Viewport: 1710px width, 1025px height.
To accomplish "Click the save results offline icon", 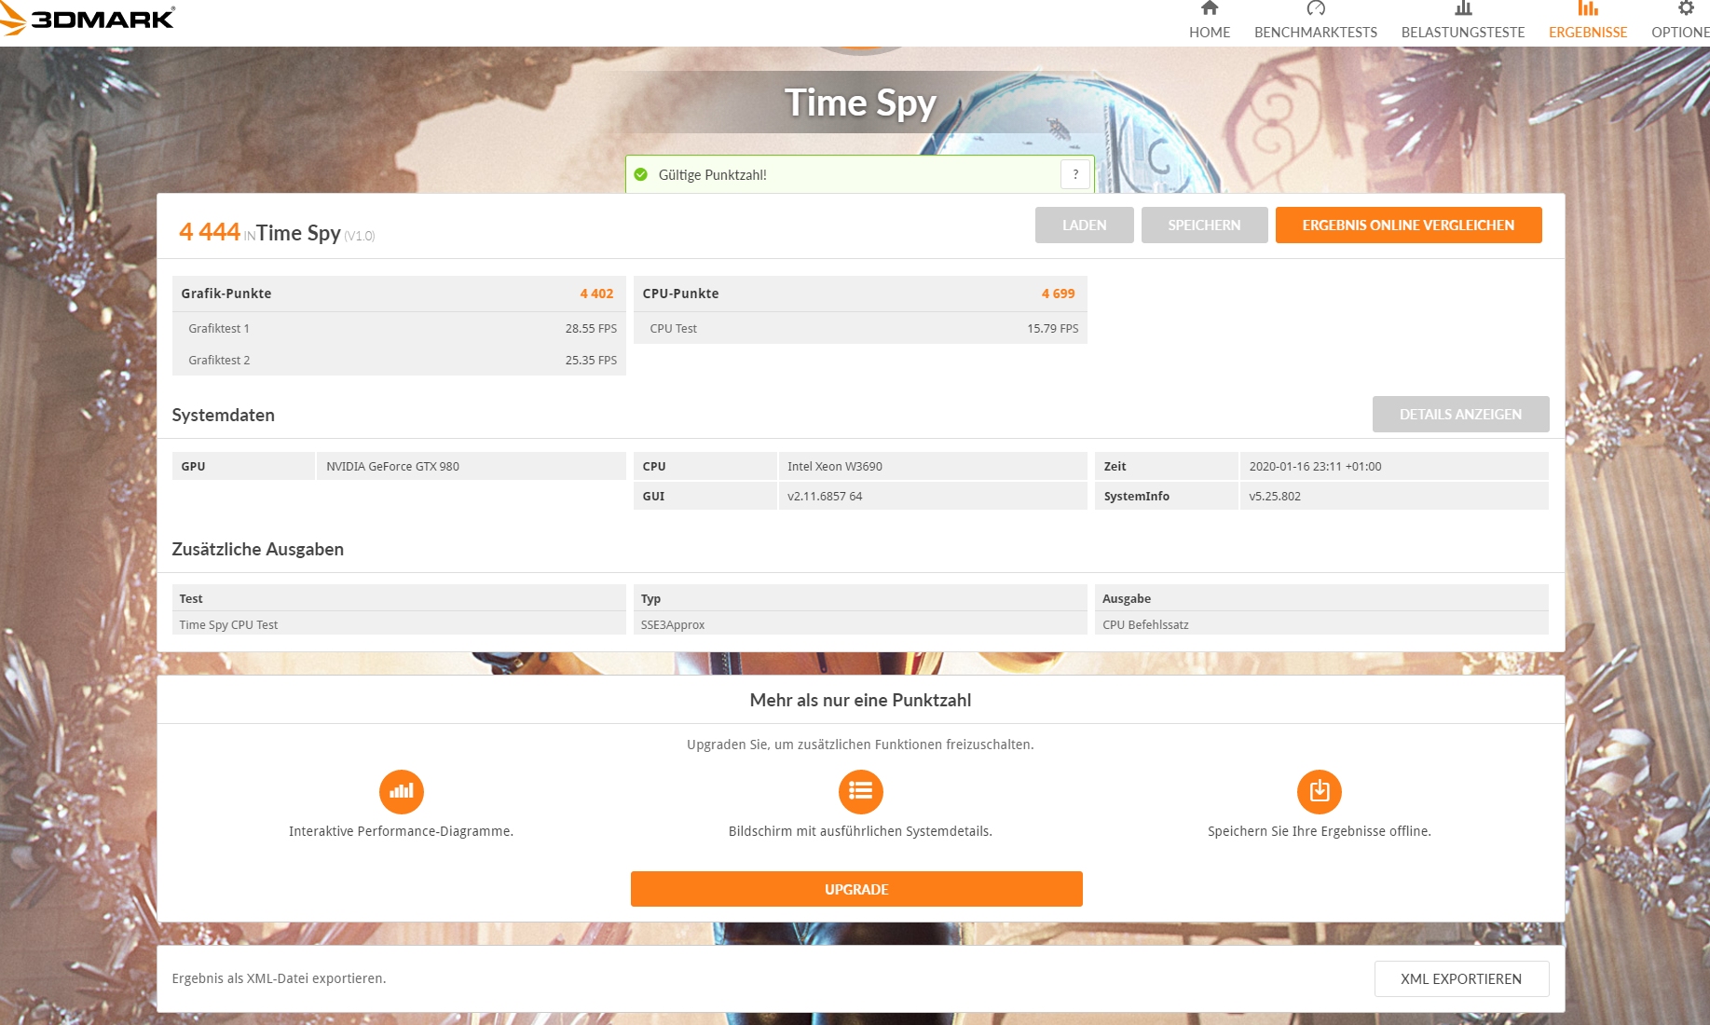I will point(1320,791).
